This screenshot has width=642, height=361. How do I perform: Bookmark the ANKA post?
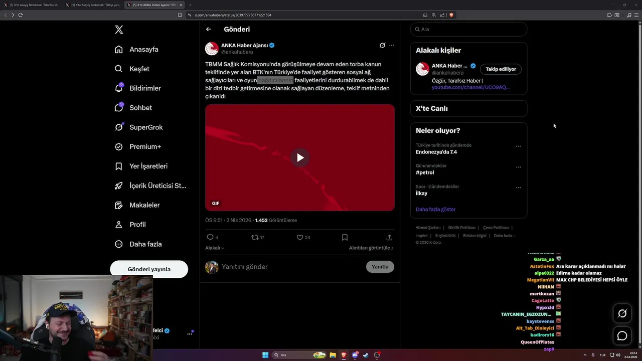[345, 237]
